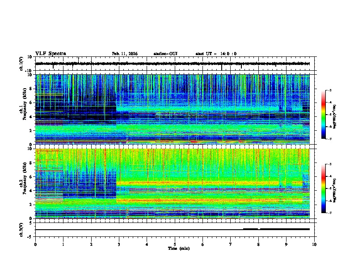
Task: Click time axis tick label "7"
Action: [x=231, y=244]
